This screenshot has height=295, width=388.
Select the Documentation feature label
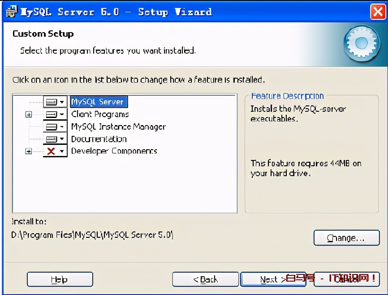99,139
